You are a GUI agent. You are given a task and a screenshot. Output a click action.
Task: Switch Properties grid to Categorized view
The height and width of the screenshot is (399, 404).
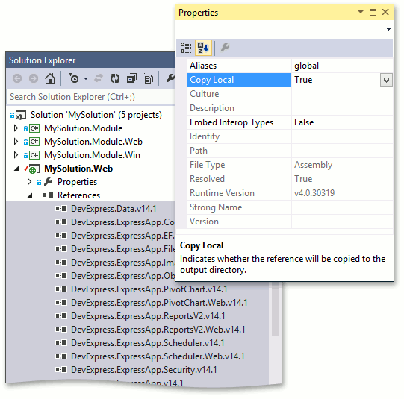click(185, 48)
